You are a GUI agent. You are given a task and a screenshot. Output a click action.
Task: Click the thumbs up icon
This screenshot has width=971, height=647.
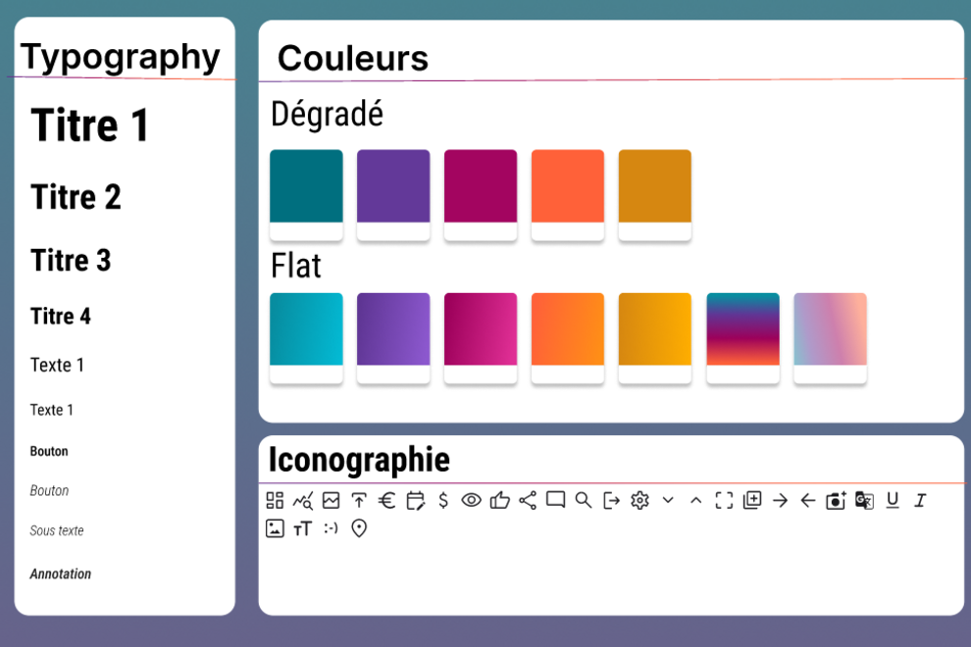point(500,500)
